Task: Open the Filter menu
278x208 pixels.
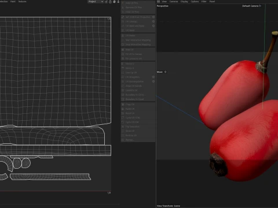Action: pyautogui.click(x=204, y=2)
